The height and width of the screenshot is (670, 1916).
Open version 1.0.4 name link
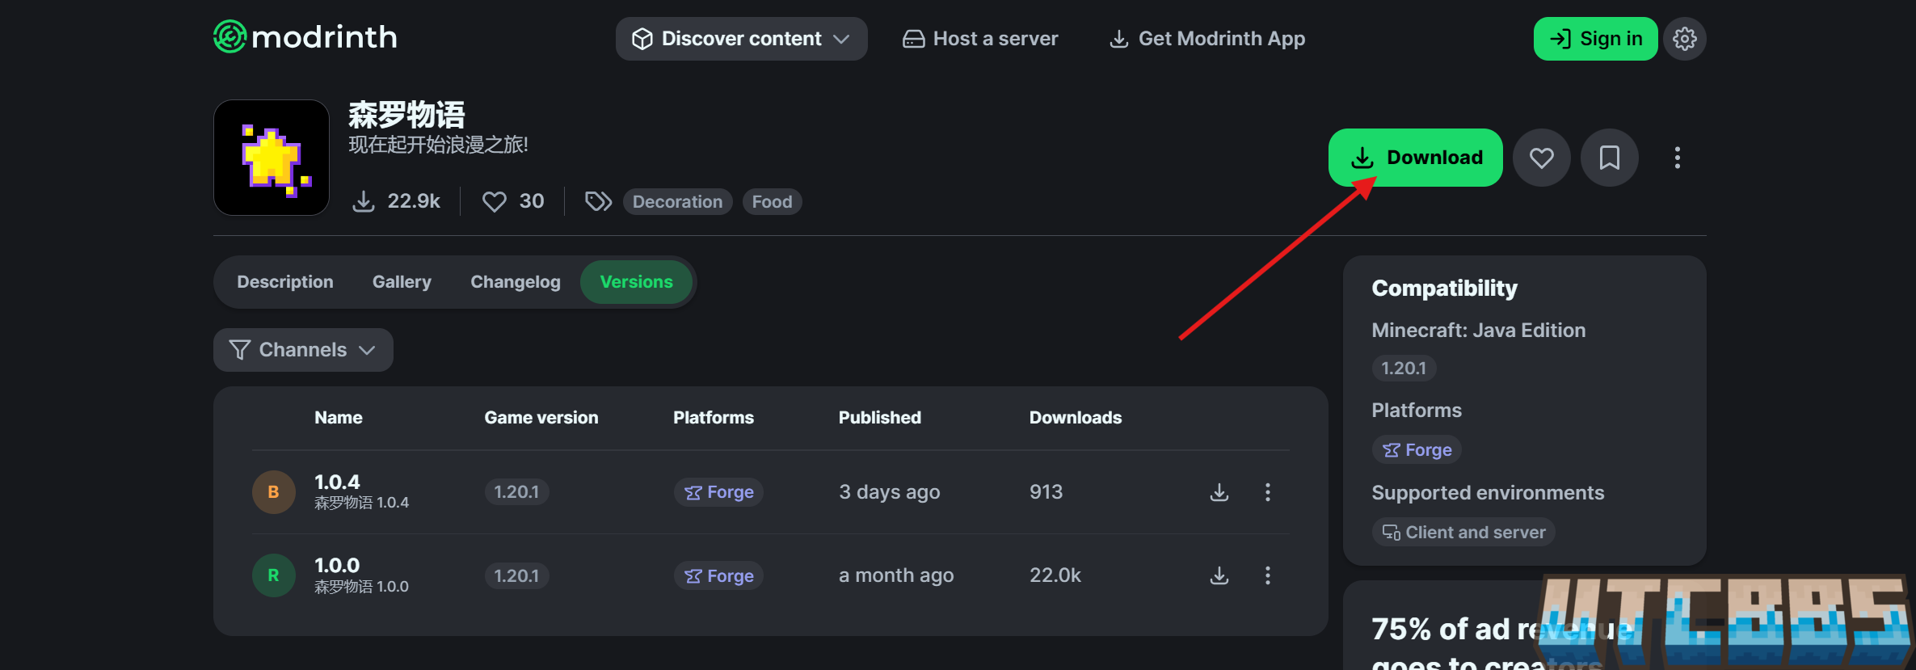pyautogui.click(x=337, y=482)
